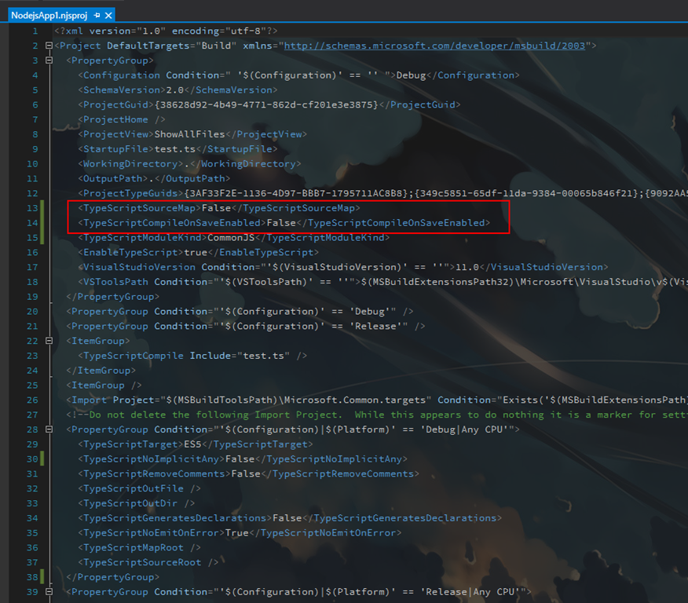Viewport: 688px width, 603px height.
Task: Click the TypeScriptCompileOnSaveEnabled False value
Action: (x=281, y=223)
